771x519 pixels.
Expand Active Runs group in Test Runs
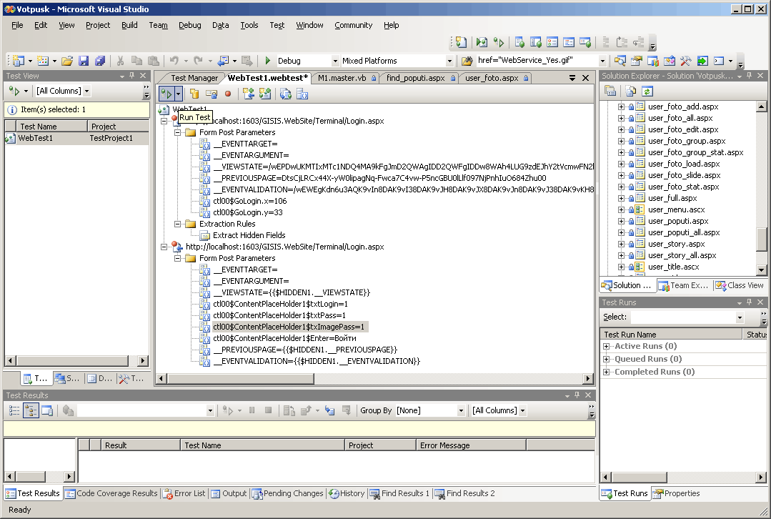[x=606, y=346]
